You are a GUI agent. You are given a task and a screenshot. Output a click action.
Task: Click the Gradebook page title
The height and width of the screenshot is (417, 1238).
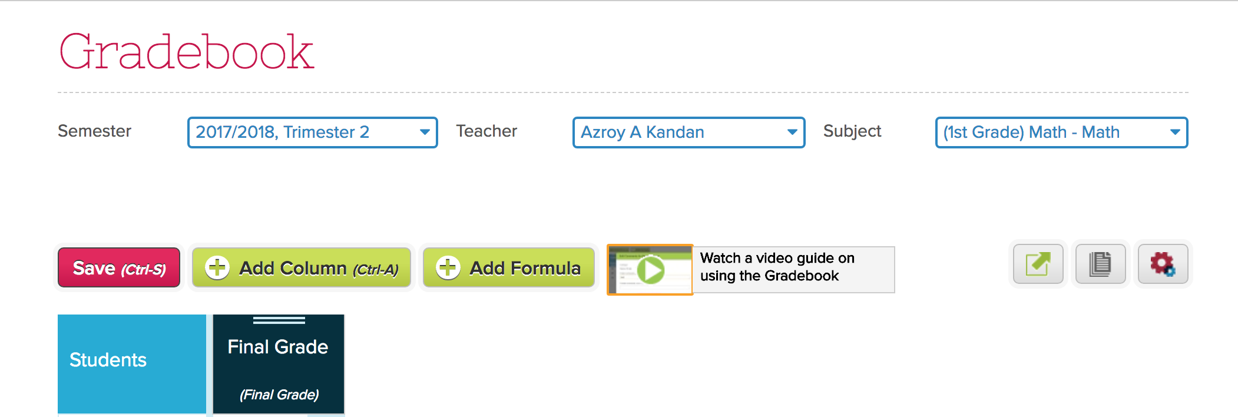tap(186, 52)
